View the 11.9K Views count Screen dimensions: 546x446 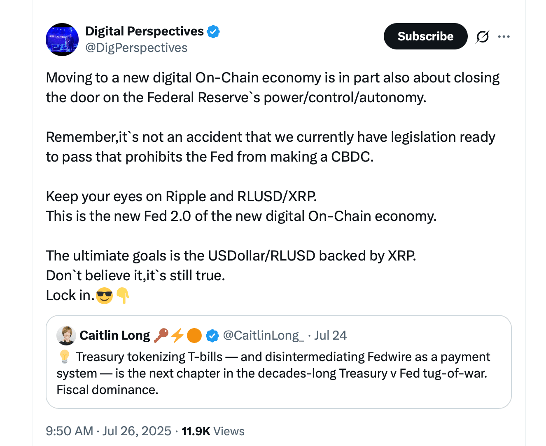click(213, 431)
